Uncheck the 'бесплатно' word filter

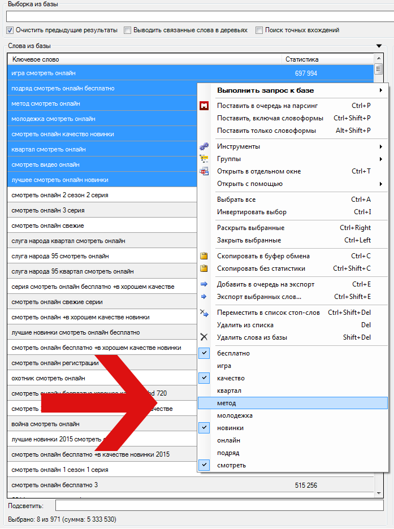[204, 353]
